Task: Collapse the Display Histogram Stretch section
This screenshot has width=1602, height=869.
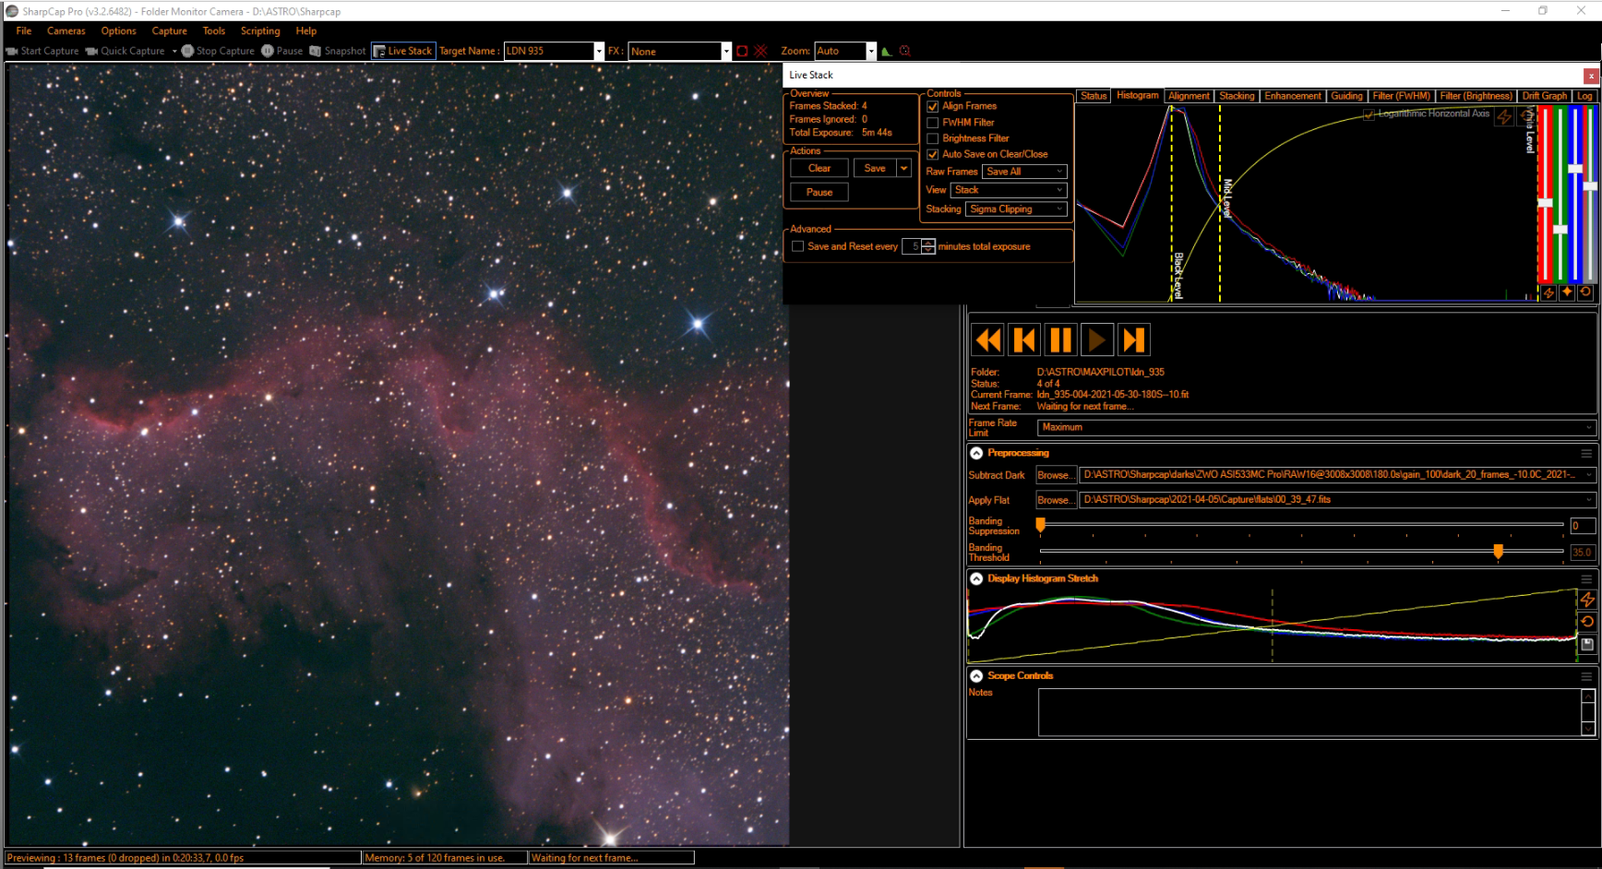Action: click(x=976, y=578)
